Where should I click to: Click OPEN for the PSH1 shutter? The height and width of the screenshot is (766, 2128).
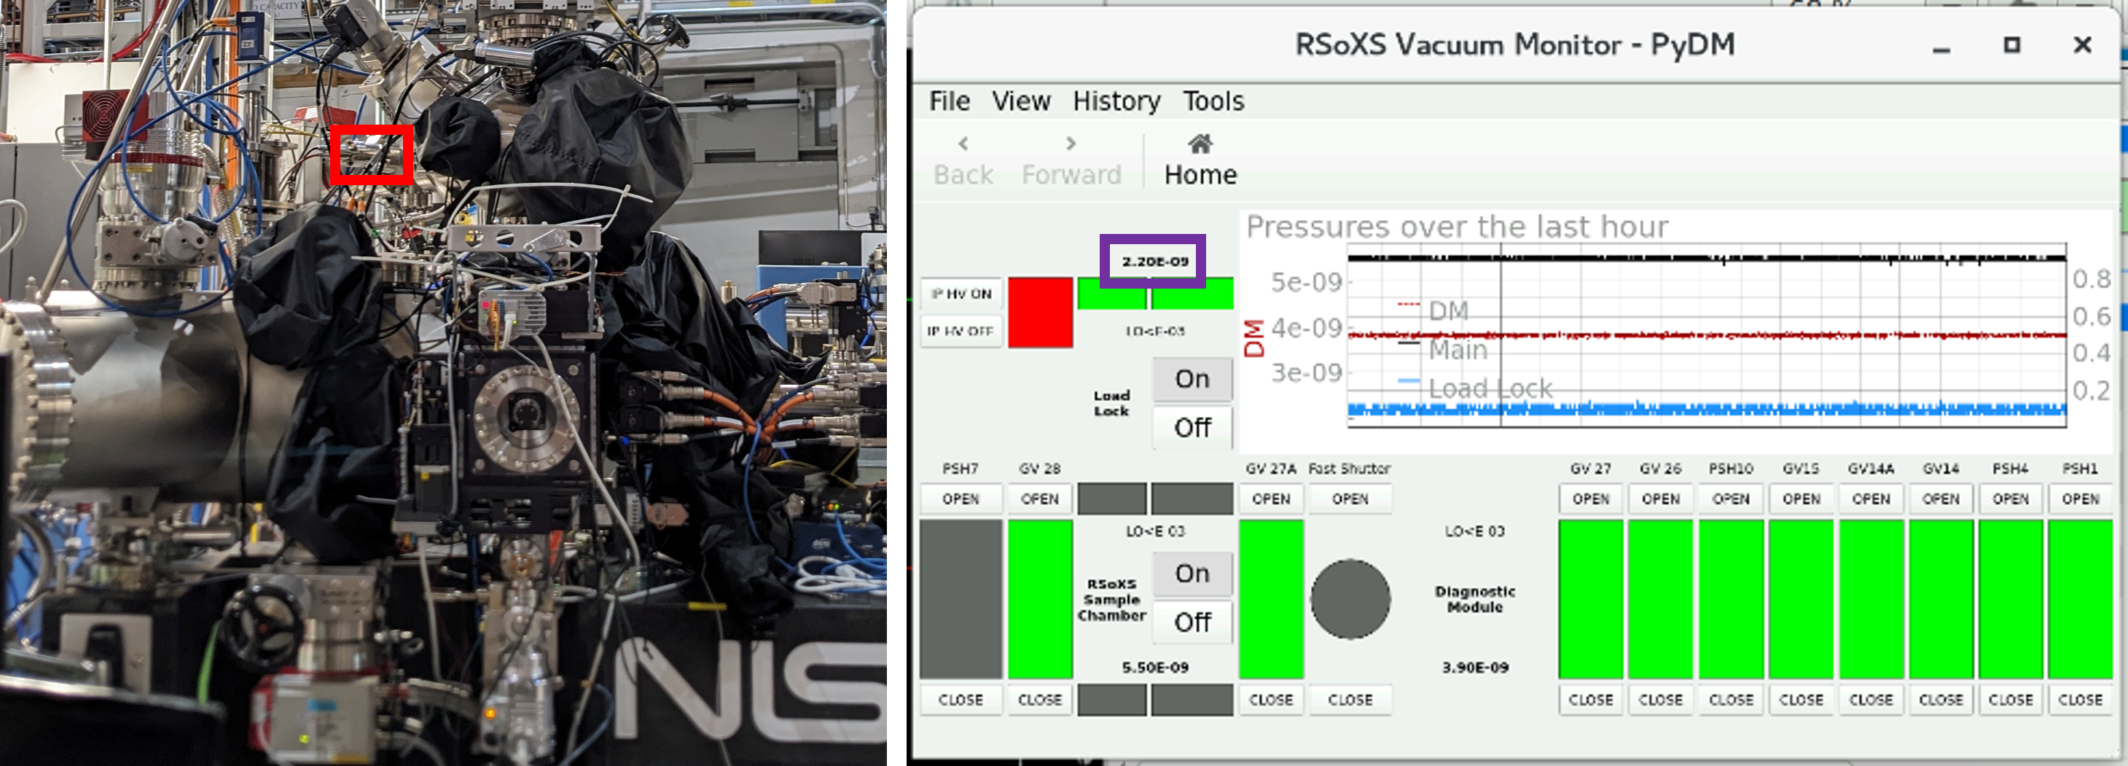[2080, 499]
